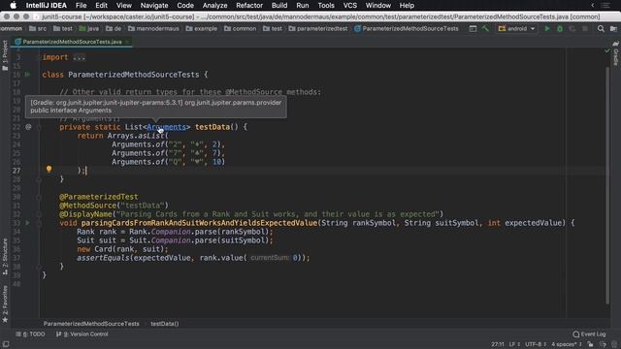Open the Refactor menu
621x349 pixels.
(249, 5)
